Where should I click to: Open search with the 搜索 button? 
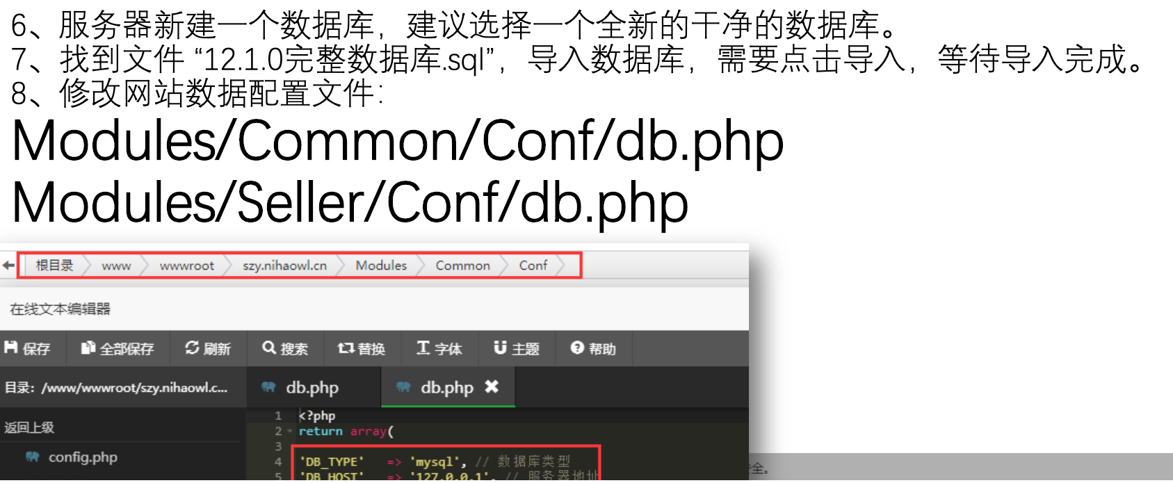(285, 348)
